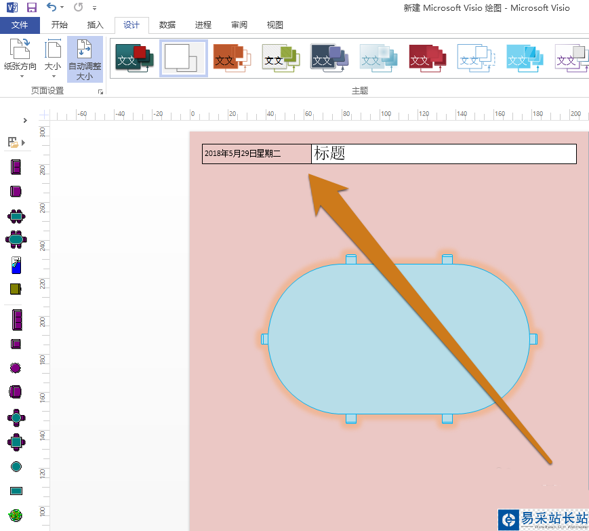Image resolution: width=589 pixels, height=531 pixels.
Task: Click the Save icon in quick access toolbar
Action: [x=32, y=7]
